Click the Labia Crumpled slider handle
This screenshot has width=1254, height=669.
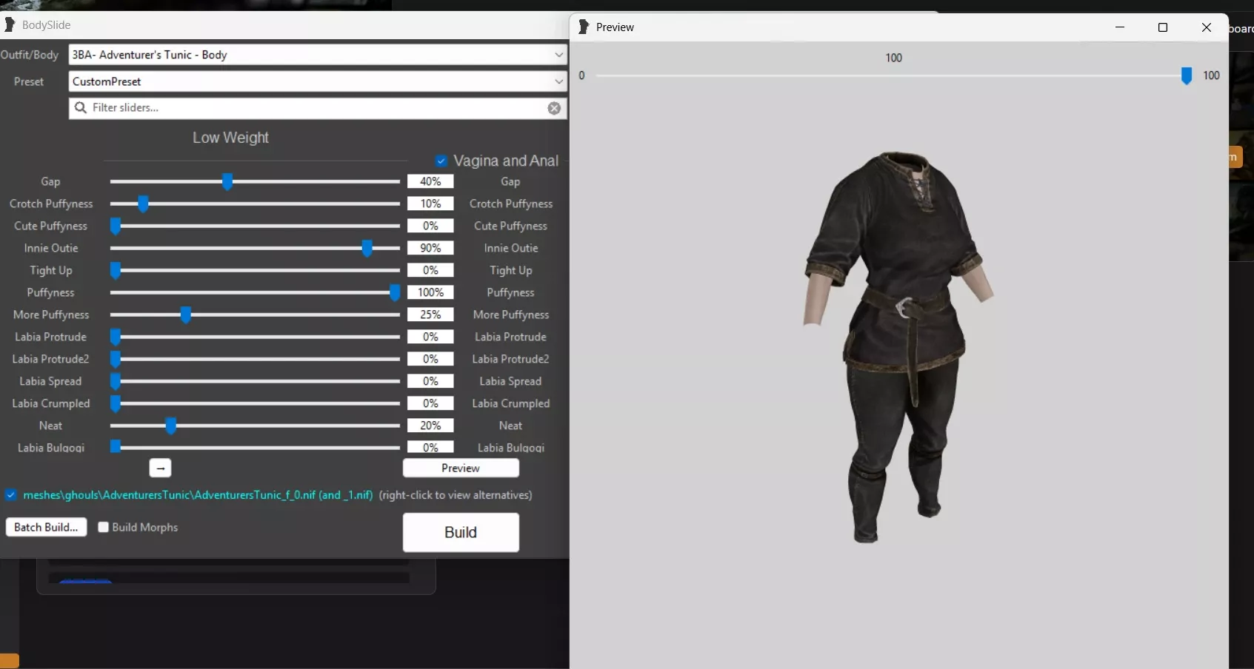coord(115,403)
